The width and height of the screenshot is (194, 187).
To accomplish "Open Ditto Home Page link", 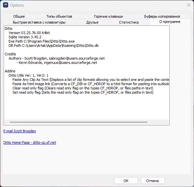I will point(30,142).
